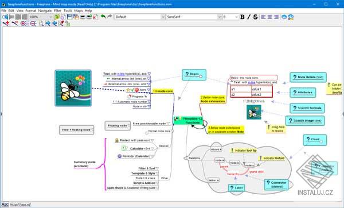Select the Attributes node
The height and width of the screenshot is (208, 344).
(303, 93)
